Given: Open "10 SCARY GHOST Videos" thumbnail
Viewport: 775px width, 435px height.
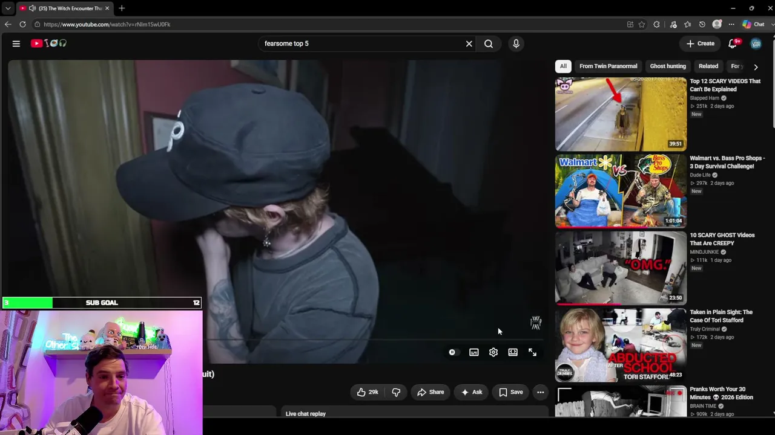Looking at the screenshot, I should tap(621, 268).
